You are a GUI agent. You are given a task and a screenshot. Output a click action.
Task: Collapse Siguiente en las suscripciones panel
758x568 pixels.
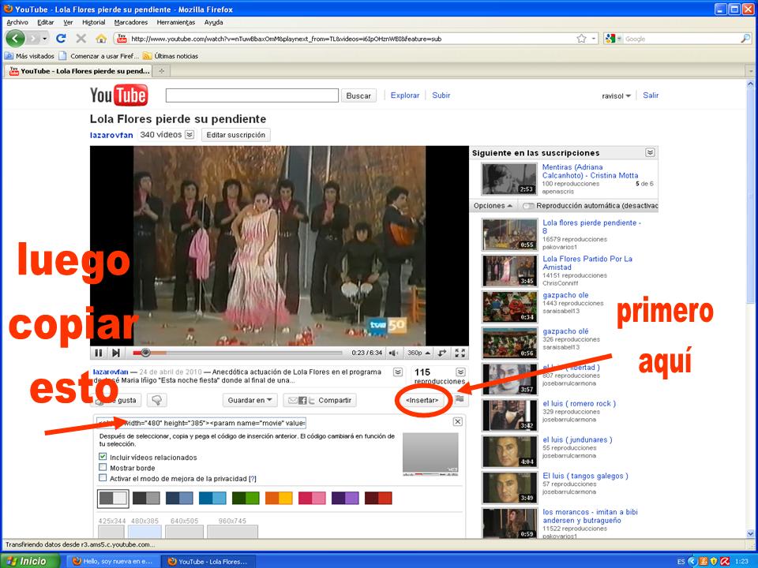point(650,152)
